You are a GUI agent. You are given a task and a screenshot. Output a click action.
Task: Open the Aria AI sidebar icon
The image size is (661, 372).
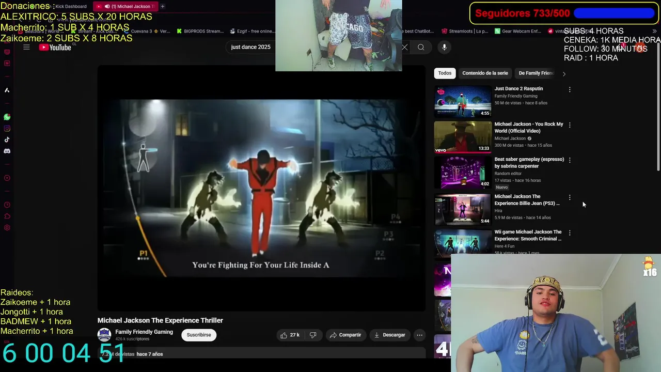click(7, 90)
